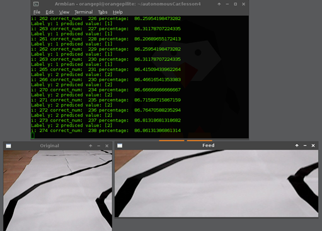Minimize the Original window
This screenshot has width=322, height=231.
pyautogui.click(x=99, y=146)
